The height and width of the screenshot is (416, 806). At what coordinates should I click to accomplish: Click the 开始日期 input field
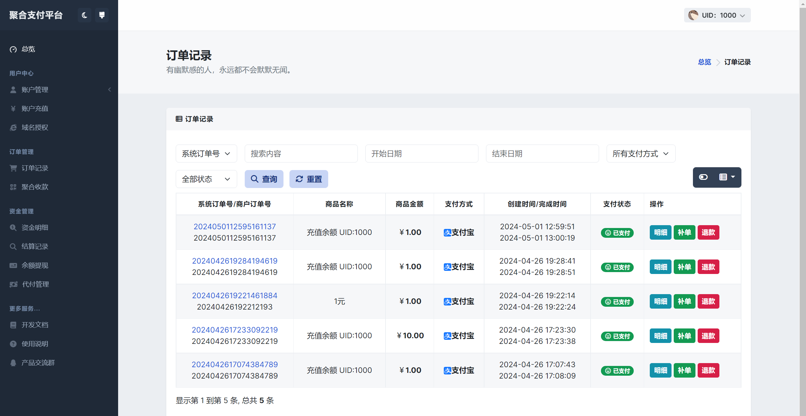[421, 154]
